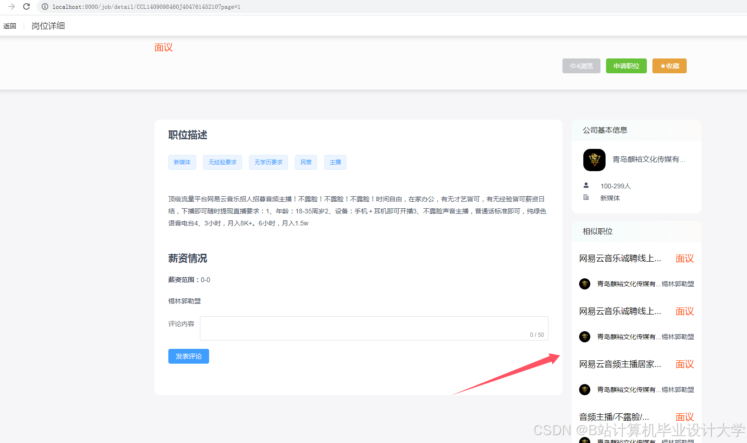
Task: Click the 锡林郭勒盟 location in the job card
Action: pyautogui.click(x=185, y=301)
